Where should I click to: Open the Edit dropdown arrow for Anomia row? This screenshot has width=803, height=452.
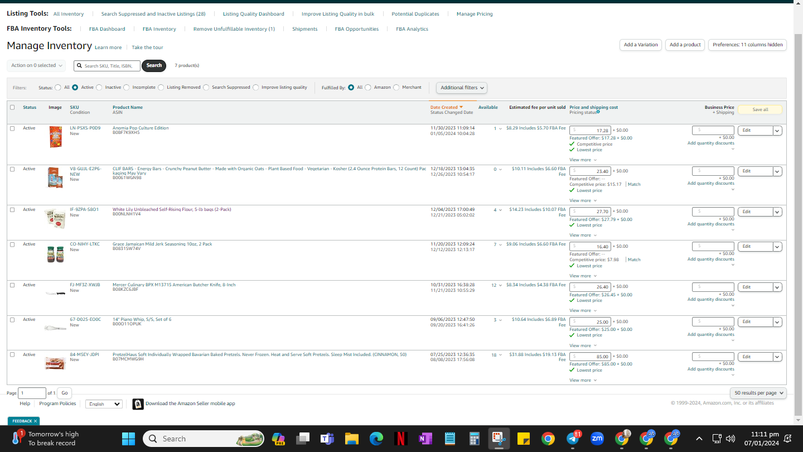click(x=777, y=131)
